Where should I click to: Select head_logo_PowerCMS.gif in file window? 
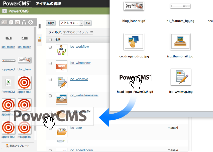pyautogui.click(x=135, y=78)
